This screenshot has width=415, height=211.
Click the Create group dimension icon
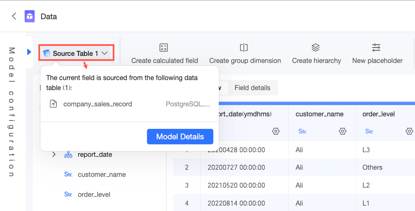click(244, 48)
